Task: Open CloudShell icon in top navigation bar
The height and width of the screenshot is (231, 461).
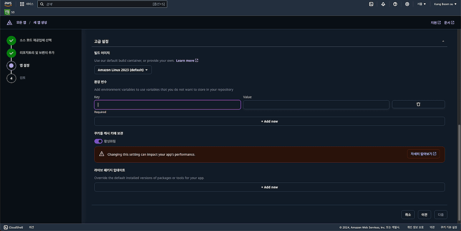Action: (x=371, y=4)
